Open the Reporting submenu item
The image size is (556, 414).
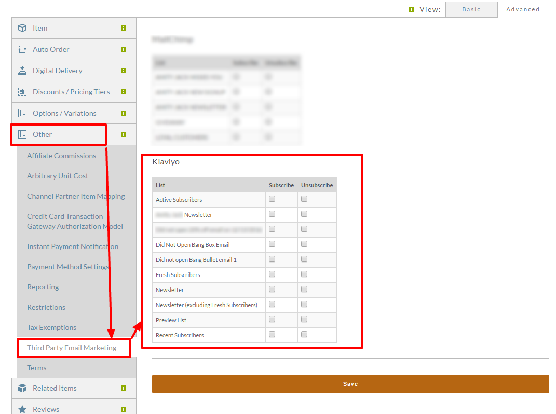43,287
